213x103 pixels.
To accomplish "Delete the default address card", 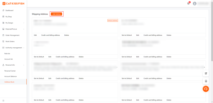I will (x=66, y=35).
